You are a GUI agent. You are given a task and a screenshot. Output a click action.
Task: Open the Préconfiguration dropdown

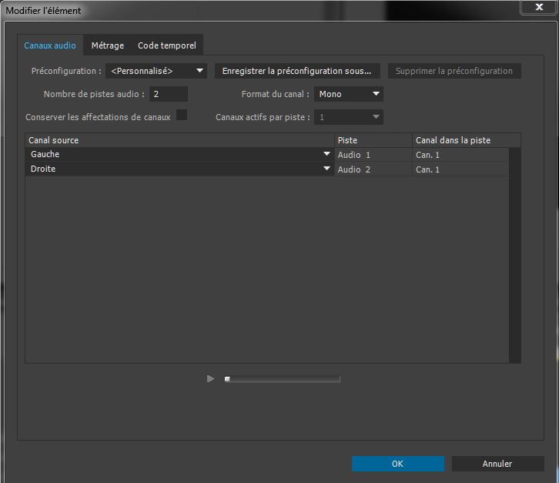(156, 71)
